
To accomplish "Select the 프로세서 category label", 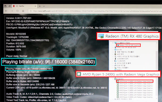I will 120,79.
